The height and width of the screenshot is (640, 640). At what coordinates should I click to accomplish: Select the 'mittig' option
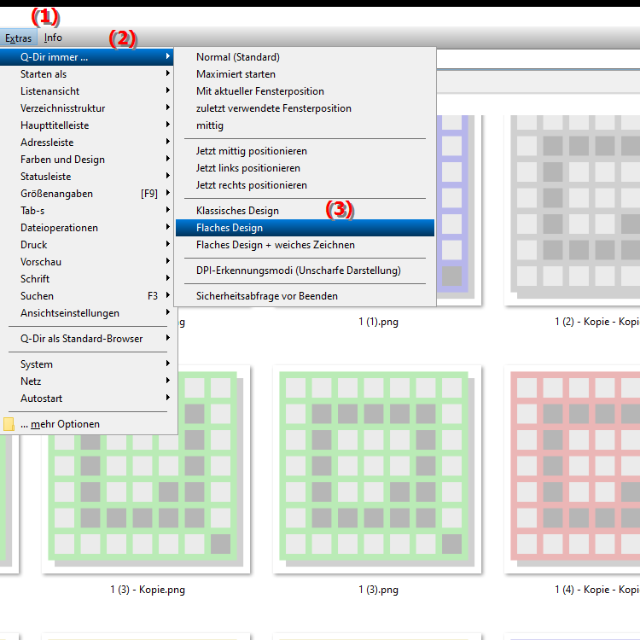pyautogui.click(x=305, y=125)
